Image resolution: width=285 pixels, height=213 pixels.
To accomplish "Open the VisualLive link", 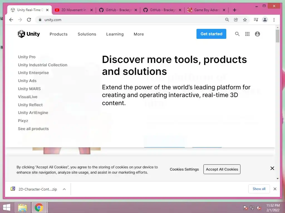I will point(28,97).
